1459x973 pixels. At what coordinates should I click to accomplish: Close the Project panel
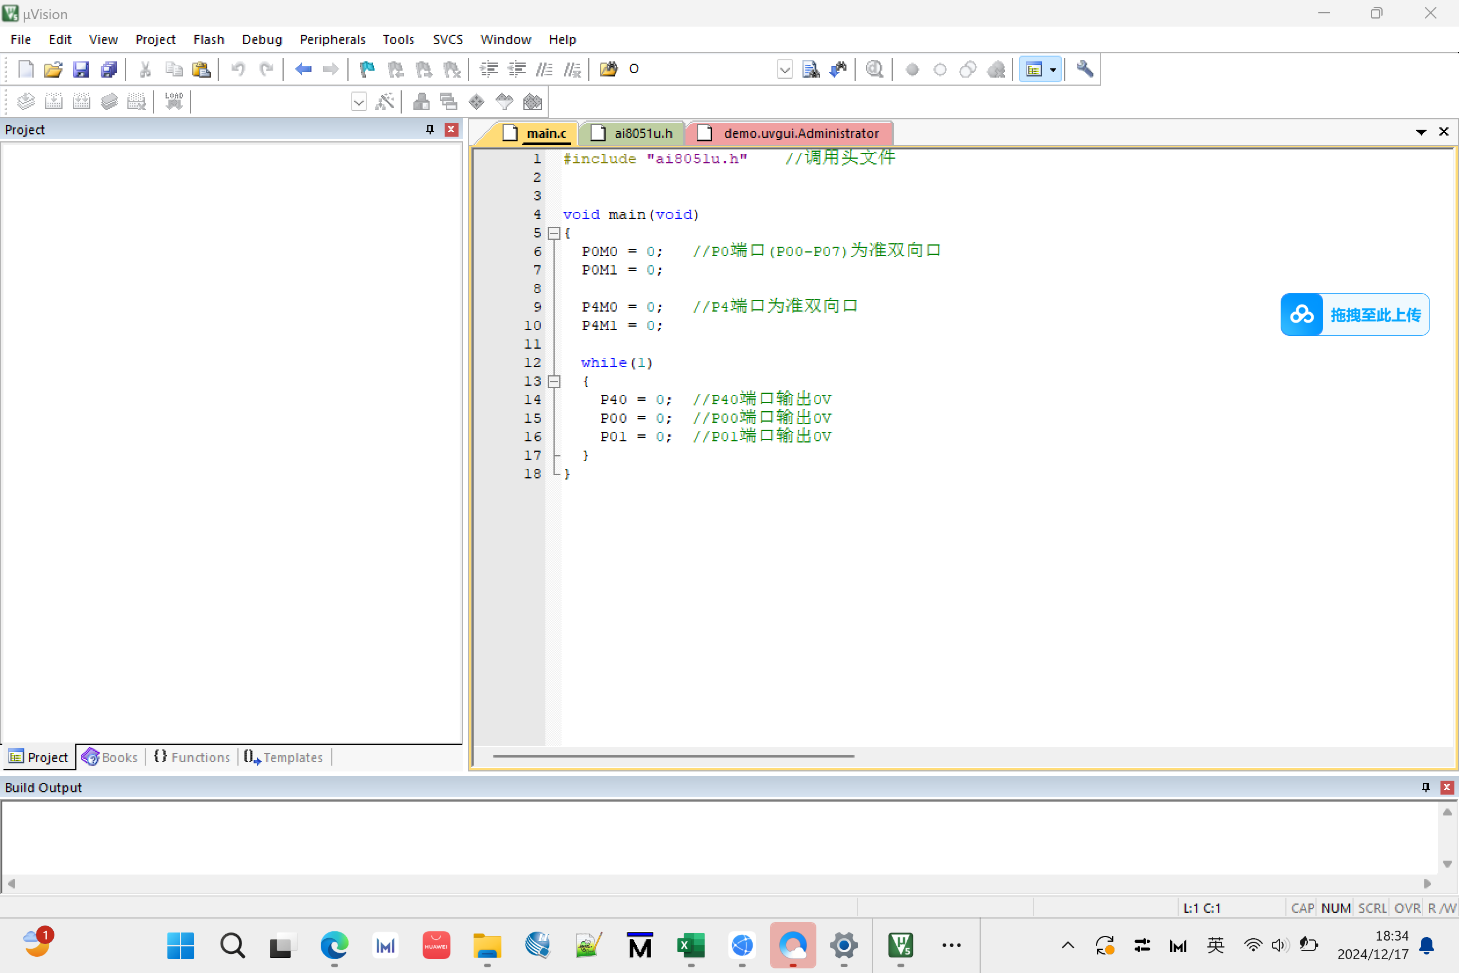click(451, 129)
